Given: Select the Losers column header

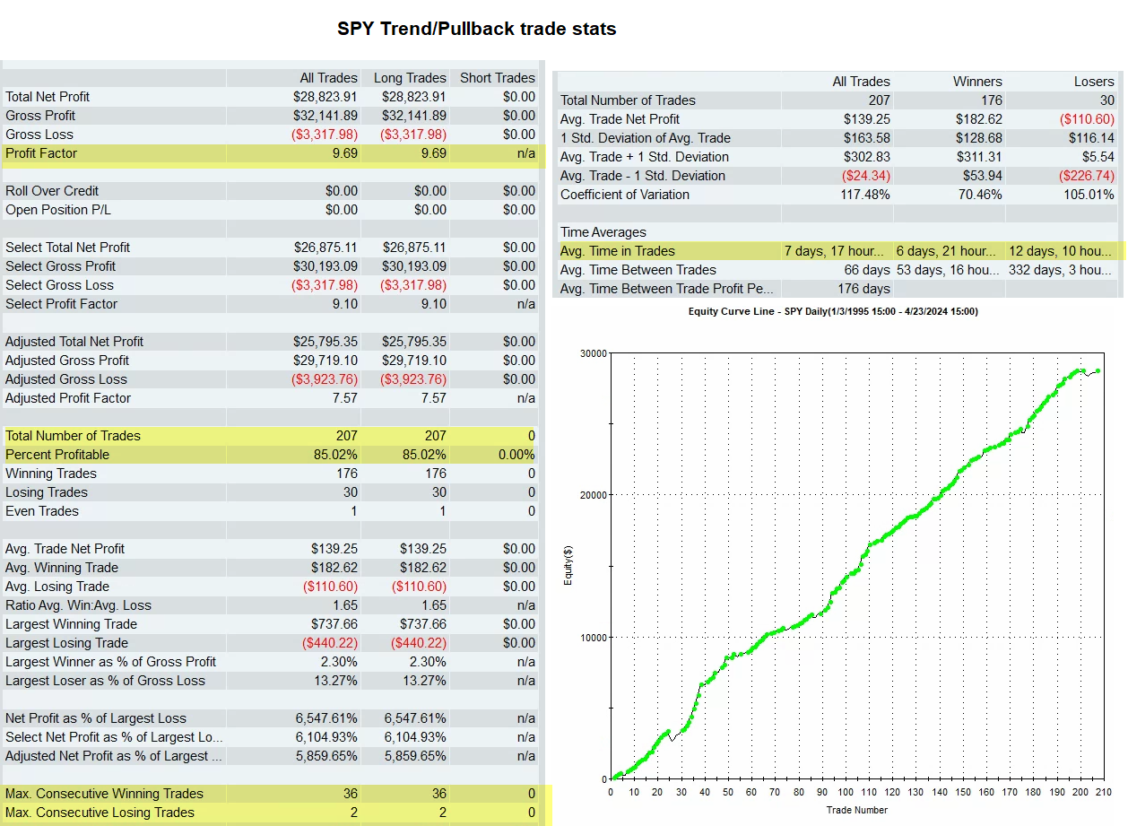Looking at the screenshot, I should pos(1094,82).
